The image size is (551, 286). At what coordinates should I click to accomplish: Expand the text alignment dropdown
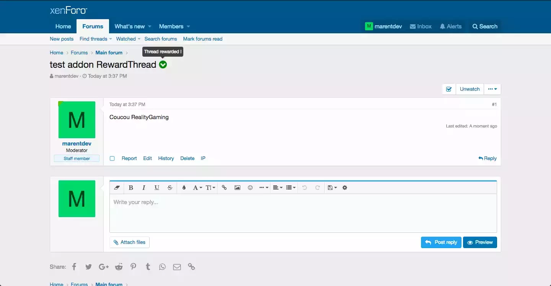(277, 188)
